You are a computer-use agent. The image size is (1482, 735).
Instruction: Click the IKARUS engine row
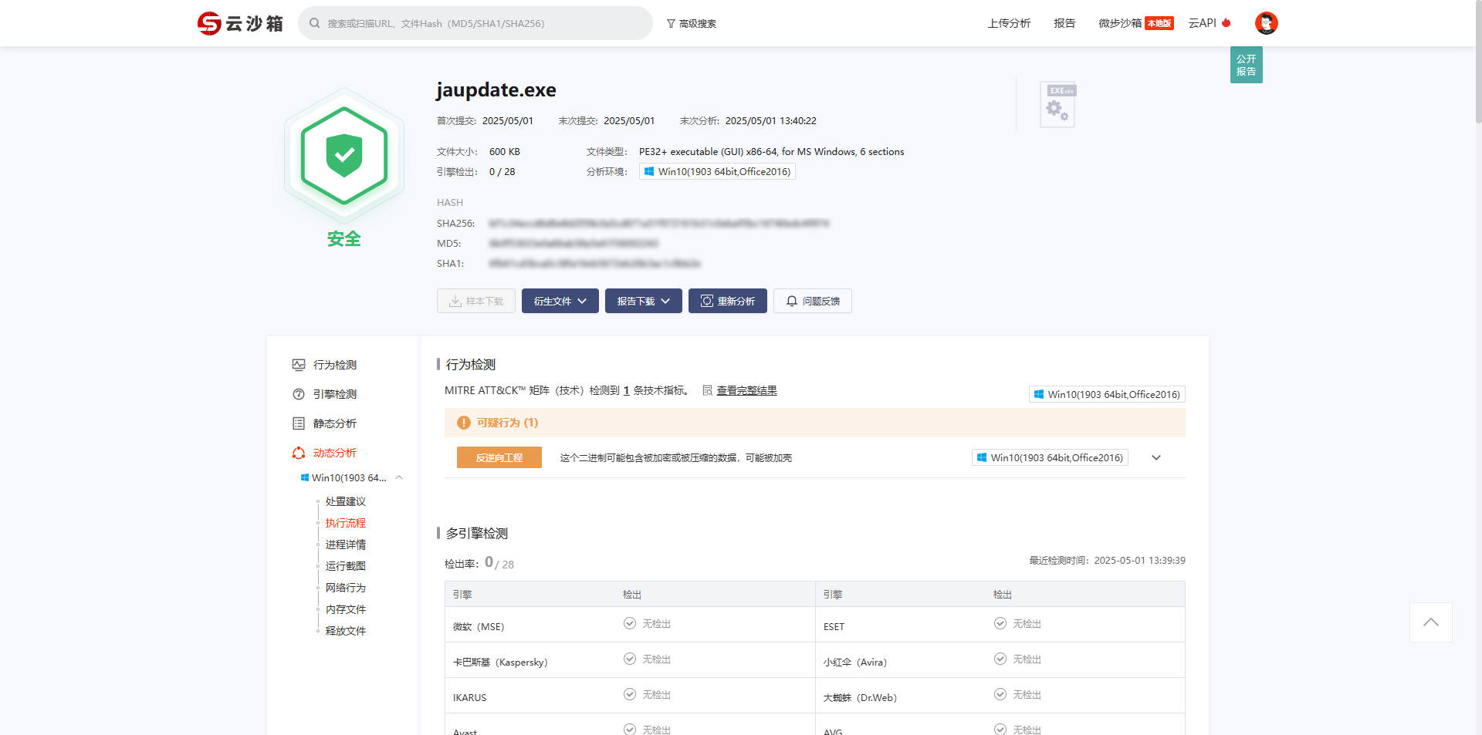(x=630, y=696)
